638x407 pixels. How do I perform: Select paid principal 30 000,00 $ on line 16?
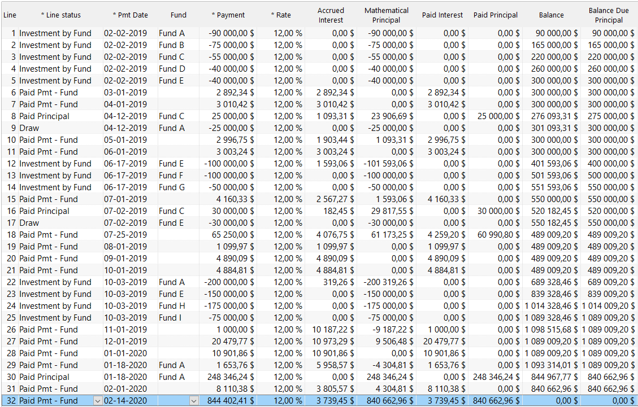coord(498,211)
